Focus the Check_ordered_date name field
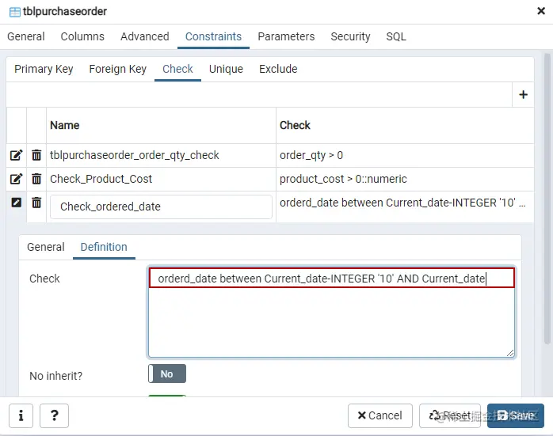Viewport: 553px width, 436px height. pyautogui.click(x=161, y=207)
